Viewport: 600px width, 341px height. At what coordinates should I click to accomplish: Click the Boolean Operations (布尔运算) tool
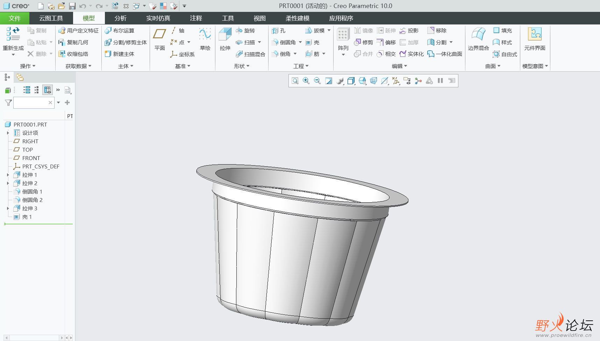[x=120, y=31]
